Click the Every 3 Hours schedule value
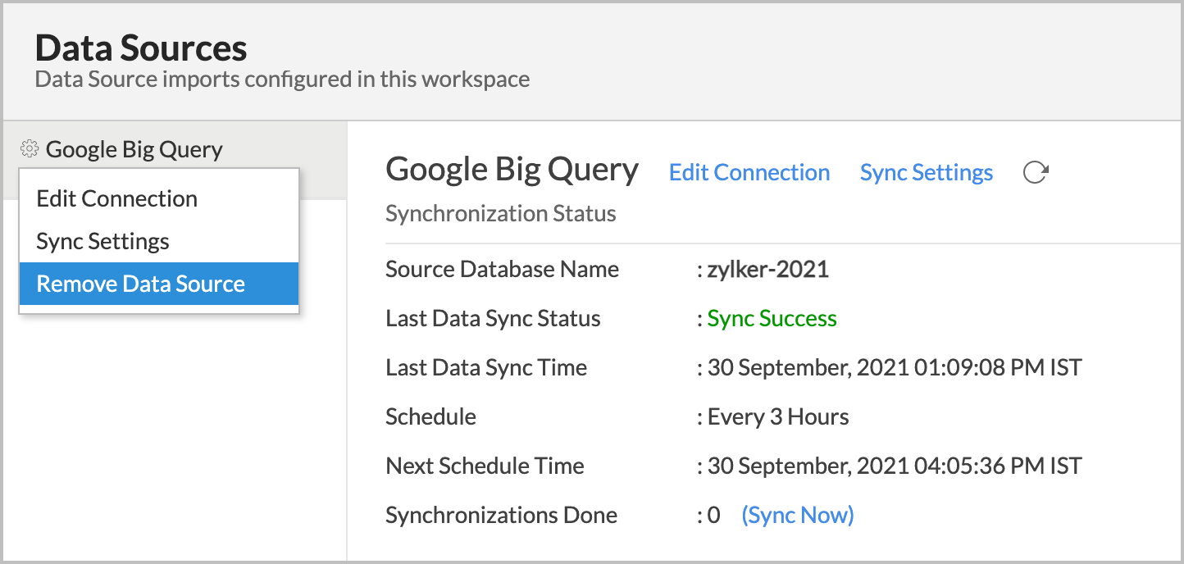1184x564 pixels. pos(778,416)
